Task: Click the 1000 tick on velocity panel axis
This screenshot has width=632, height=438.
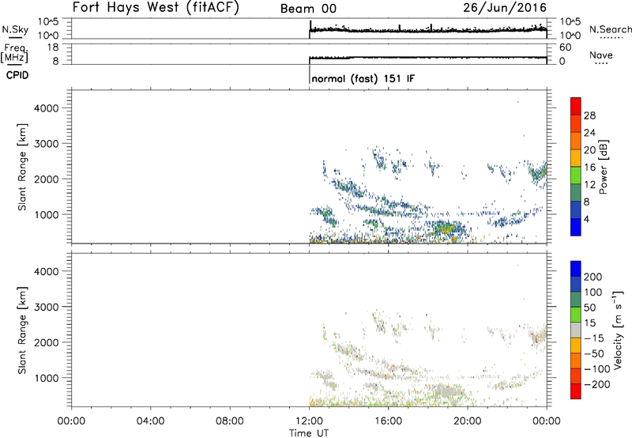Action: click(47, 378)
